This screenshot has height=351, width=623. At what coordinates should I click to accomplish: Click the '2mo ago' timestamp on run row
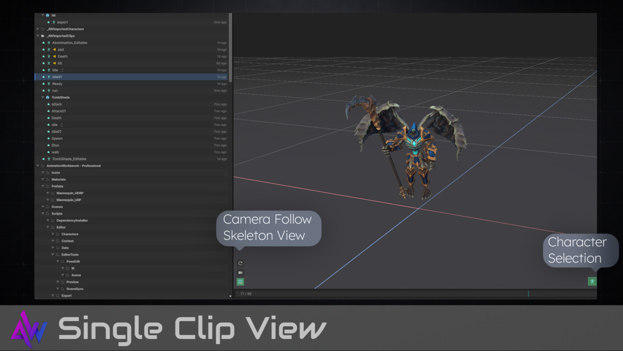[x=220, y=90]
